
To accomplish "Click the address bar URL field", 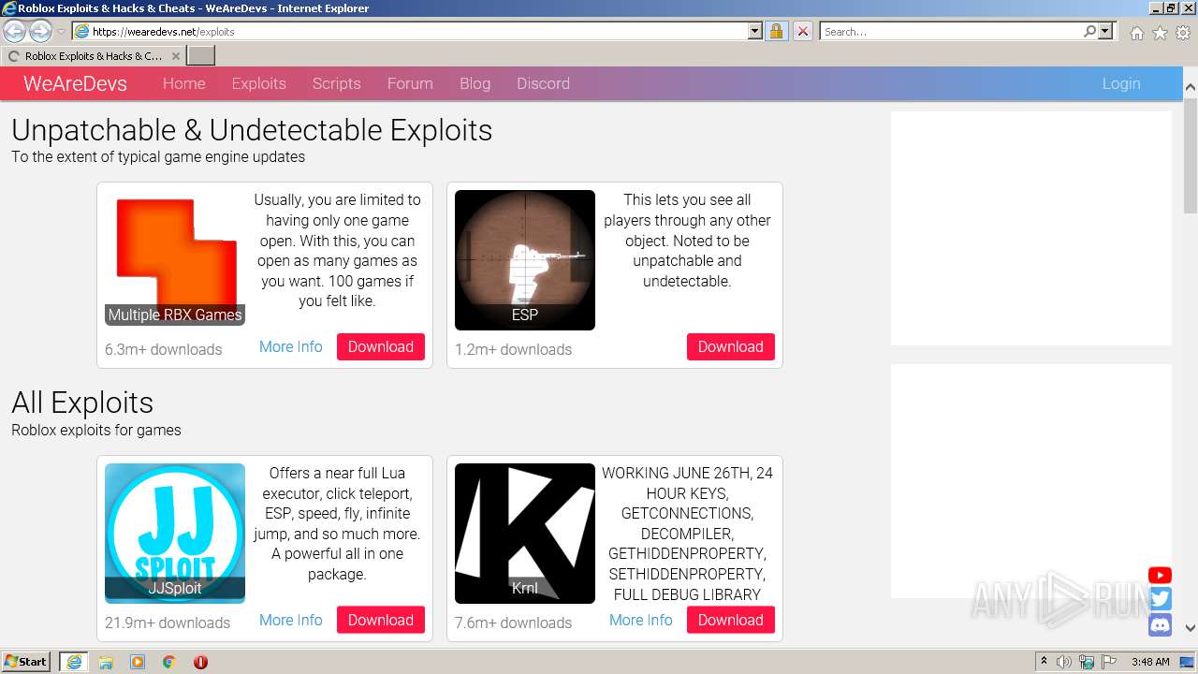I will pos(416,31).
